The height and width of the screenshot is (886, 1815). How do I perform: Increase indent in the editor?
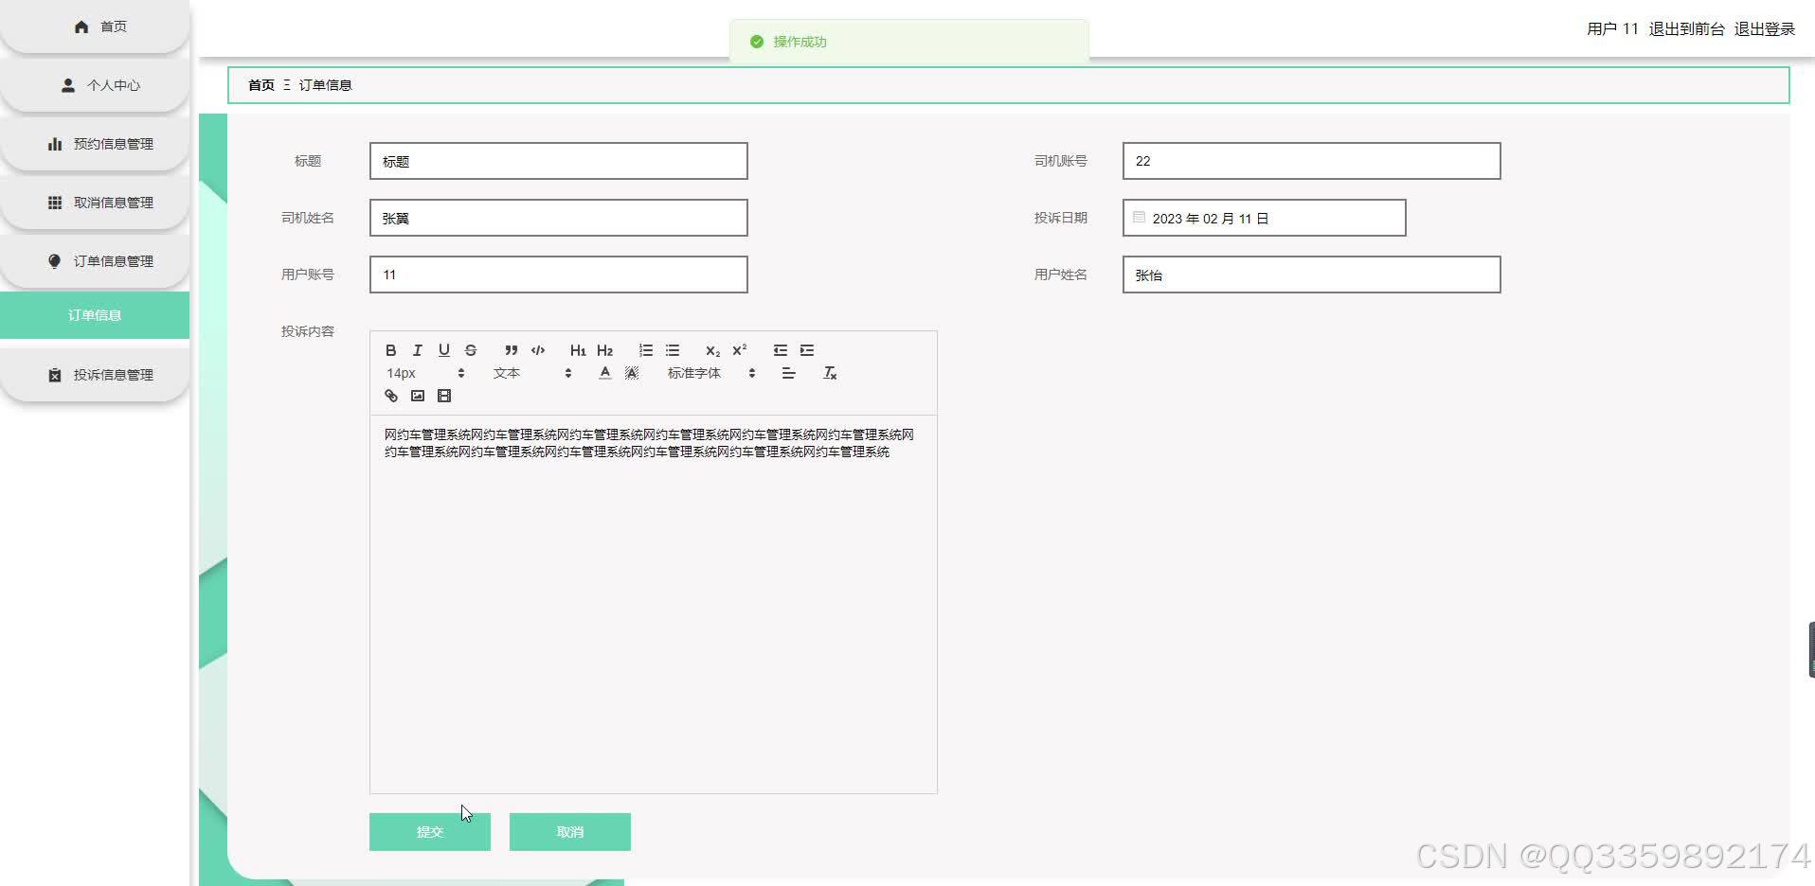point(807,350)
